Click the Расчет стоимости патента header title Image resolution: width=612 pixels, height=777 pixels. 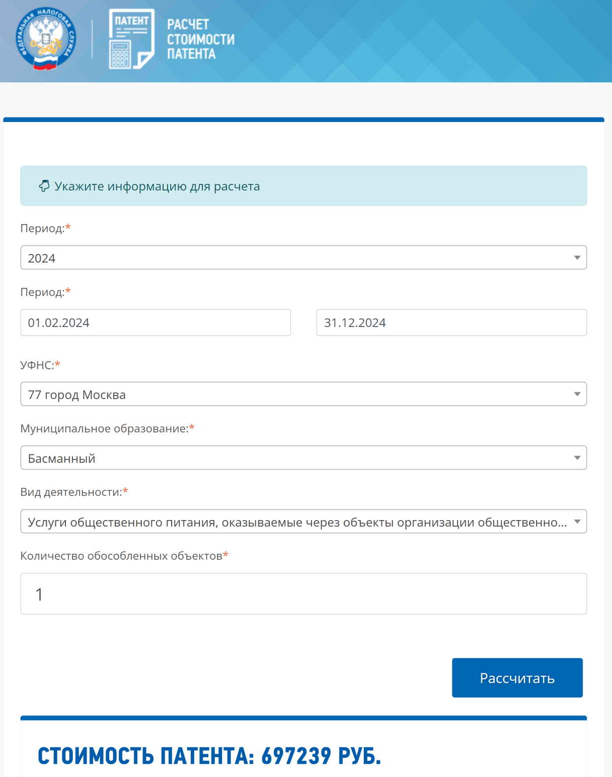coord(200,39)
